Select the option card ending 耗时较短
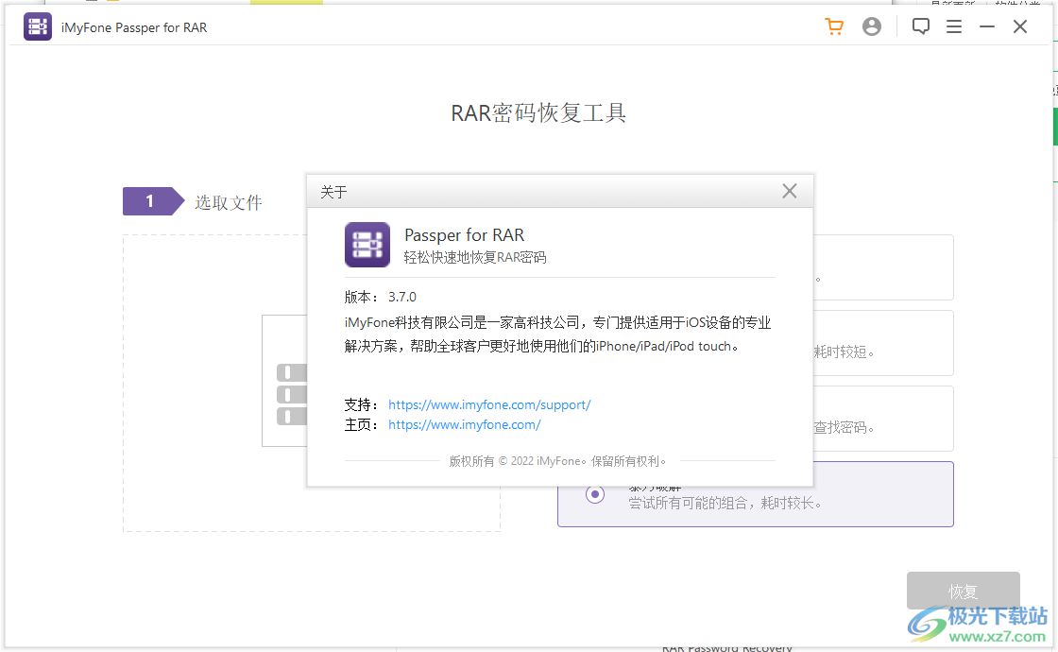1058x652 pixels. pyautogui.click(x=882, y=343)
